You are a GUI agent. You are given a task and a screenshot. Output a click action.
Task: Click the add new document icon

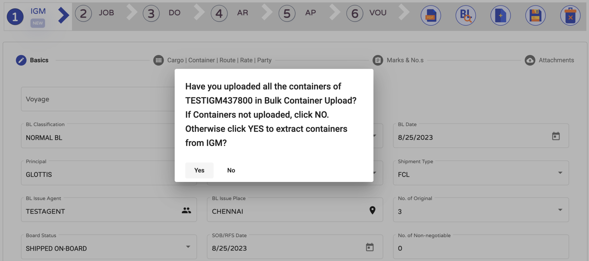(x=500, y=16)
